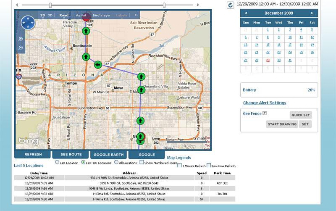Viewport: 336px width, 211px height.
Task: Click the map pan compass control
Action: (29, 22)
